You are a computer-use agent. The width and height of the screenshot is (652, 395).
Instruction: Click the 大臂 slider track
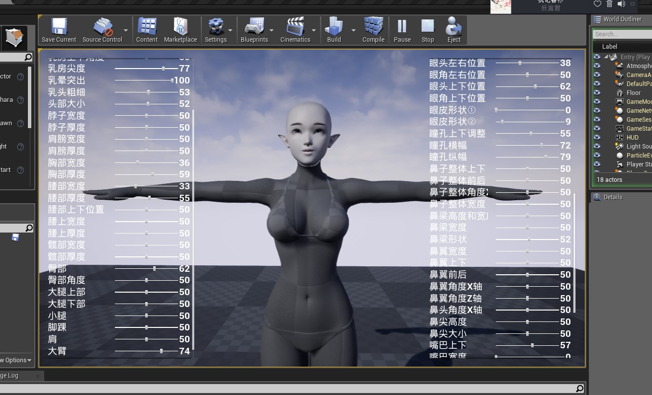click(146, 351)
